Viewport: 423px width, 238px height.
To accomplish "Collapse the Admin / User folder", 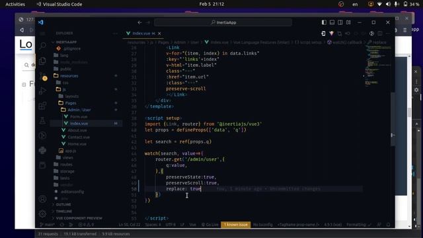I will tap(79, 110).
